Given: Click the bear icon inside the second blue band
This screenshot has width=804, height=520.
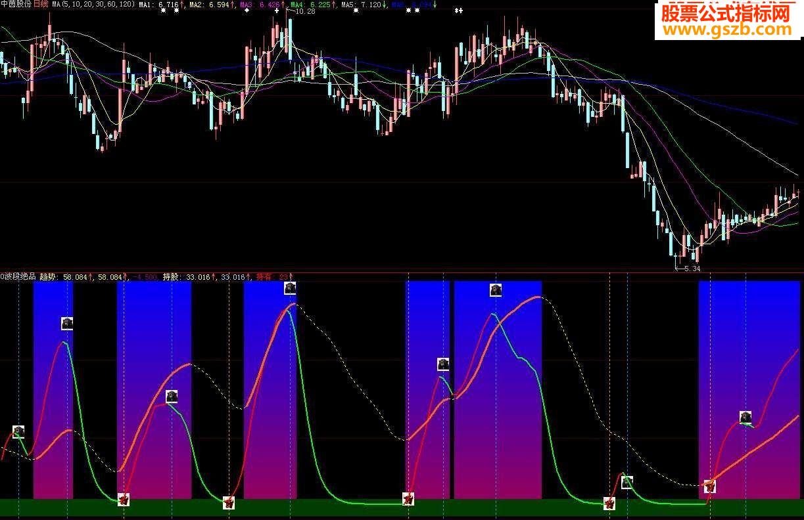Looking at the screenshot, I should coord(172,396).
